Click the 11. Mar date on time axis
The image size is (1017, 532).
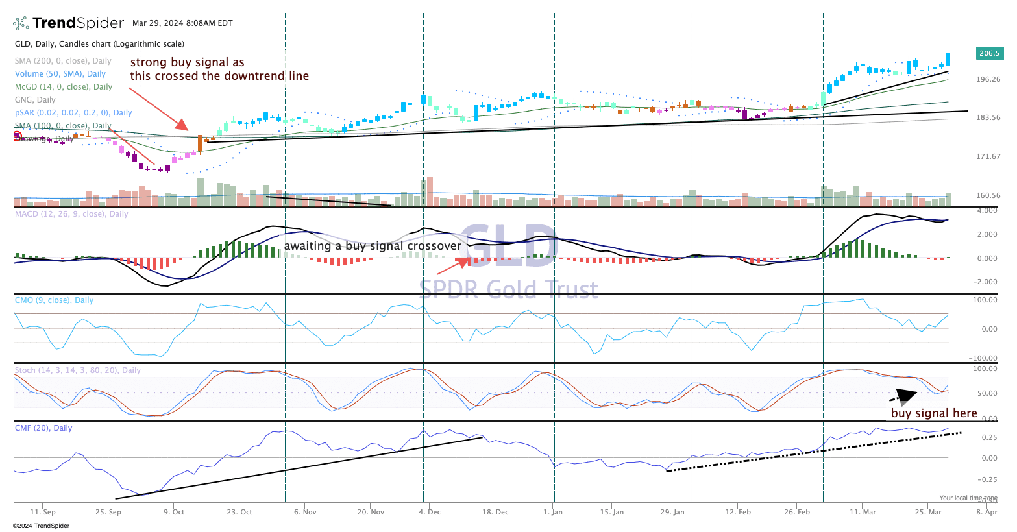pyautogui.click(x=863, y=512)
